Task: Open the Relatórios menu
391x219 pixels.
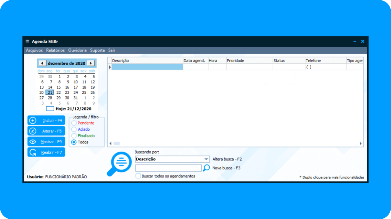Action: click(x=55, y=50)
